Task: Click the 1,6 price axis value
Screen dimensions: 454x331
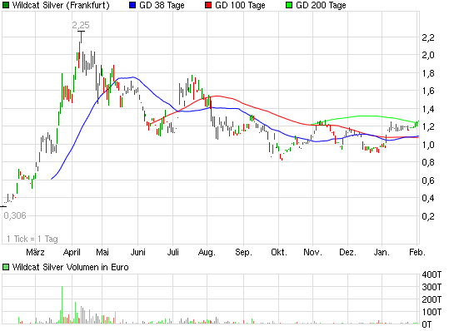Action: click(428, 91)
